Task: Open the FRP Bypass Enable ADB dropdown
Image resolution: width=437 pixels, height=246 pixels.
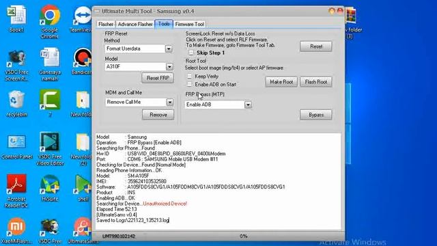Action: click(248, 105)
